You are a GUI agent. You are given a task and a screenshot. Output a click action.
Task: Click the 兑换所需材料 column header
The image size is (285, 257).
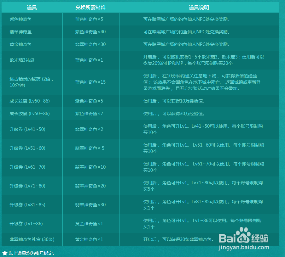(x=90, y=7)
